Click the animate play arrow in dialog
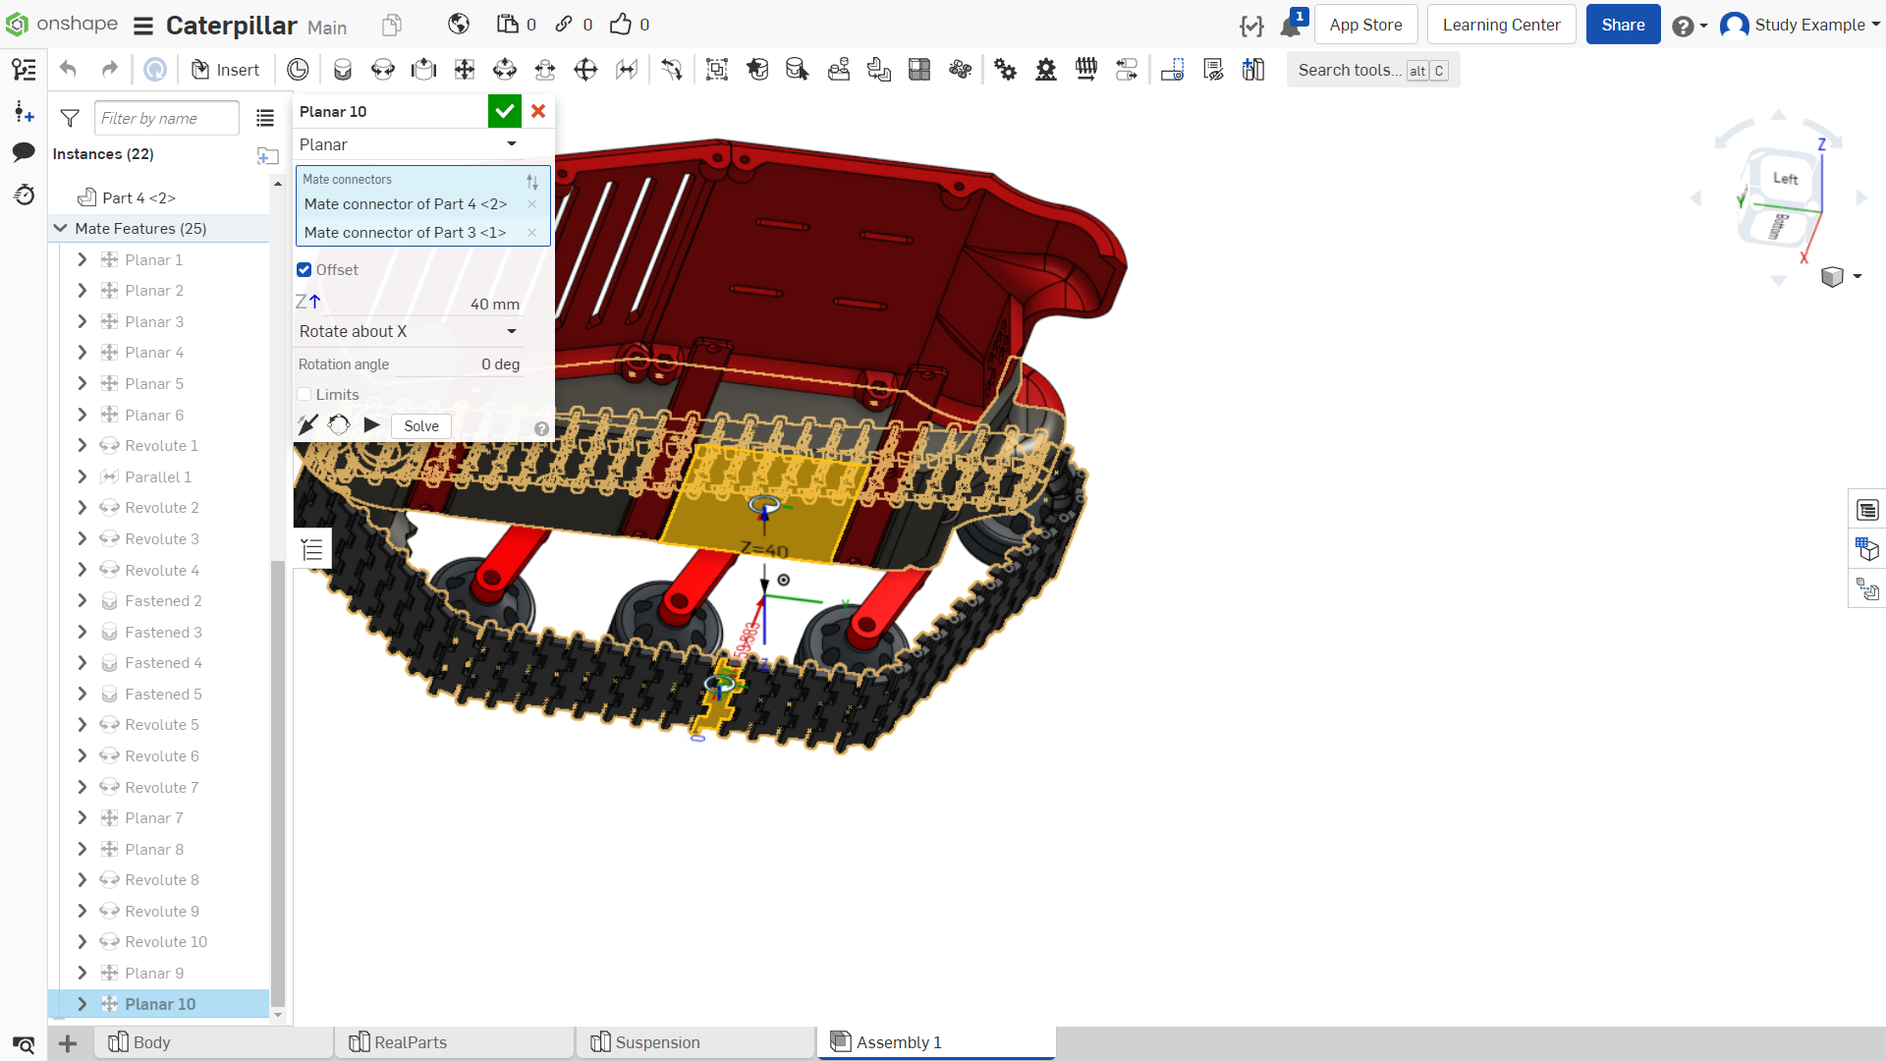 click(x=371, y=425)
